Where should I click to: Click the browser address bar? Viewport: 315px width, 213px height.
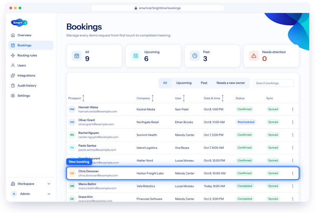[157, 8]
